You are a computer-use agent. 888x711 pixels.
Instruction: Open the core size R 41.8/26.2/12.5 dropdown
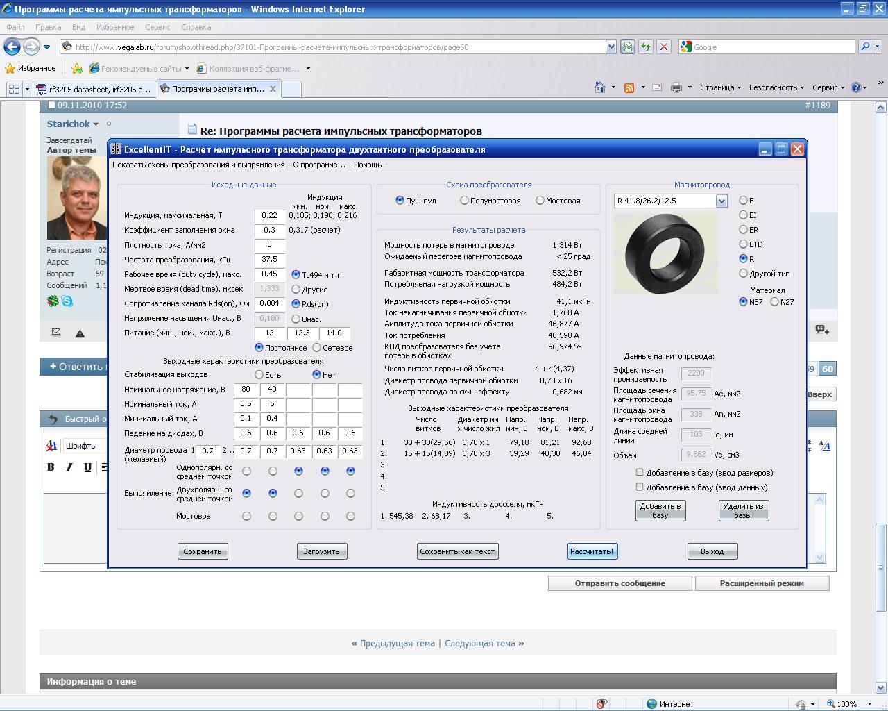click(x=721, y=201)
